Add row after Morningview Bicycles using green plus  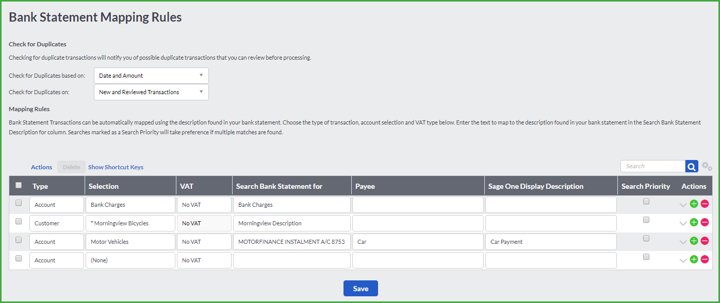(x=694, y=222)
